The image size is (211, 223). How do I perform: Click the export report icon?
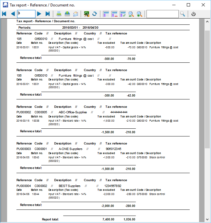click(x=86, y=14)
